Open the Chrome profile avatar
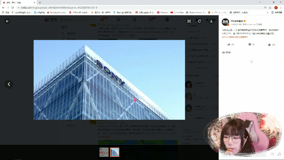 point(276,7)
